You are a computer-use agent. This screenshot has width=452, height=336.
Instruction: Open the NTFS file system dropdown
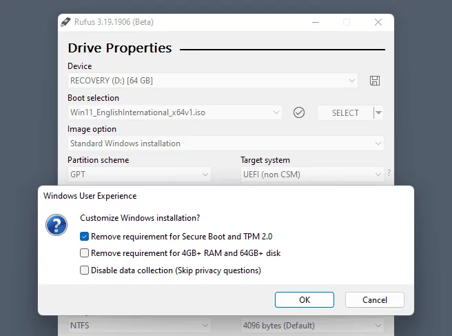(x=139, y=326)
